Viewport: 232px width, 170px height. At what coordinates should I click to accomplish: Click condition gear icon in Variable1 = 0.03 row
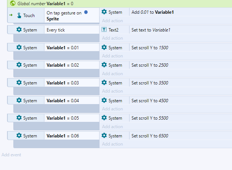point(19,83)
